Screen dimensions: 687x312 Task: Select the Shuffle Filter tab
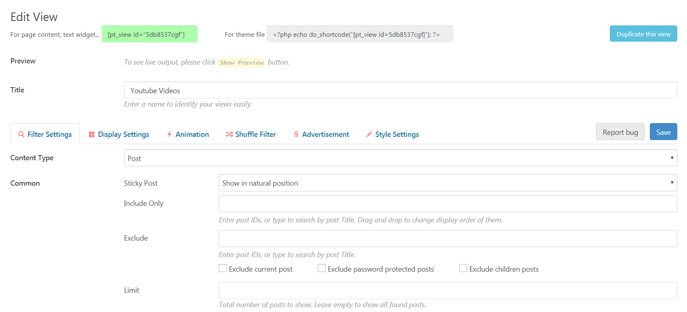pyautogui.click(x=251, y=134)
